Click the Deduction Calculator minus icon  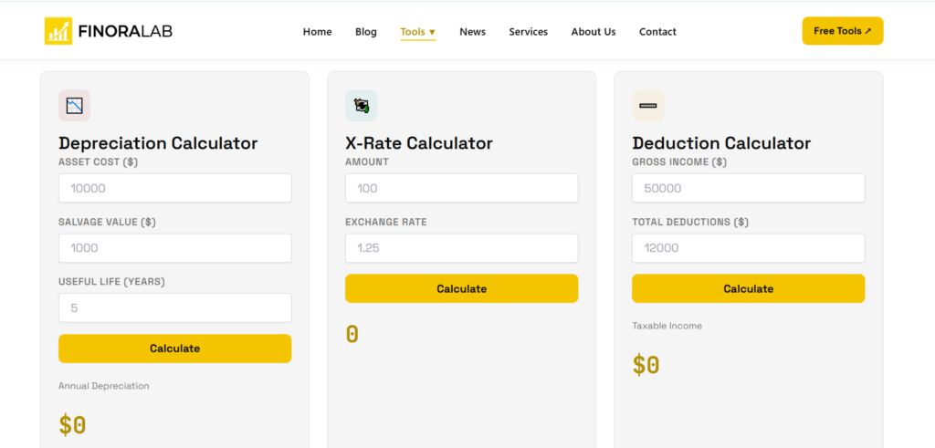(648, 106)
